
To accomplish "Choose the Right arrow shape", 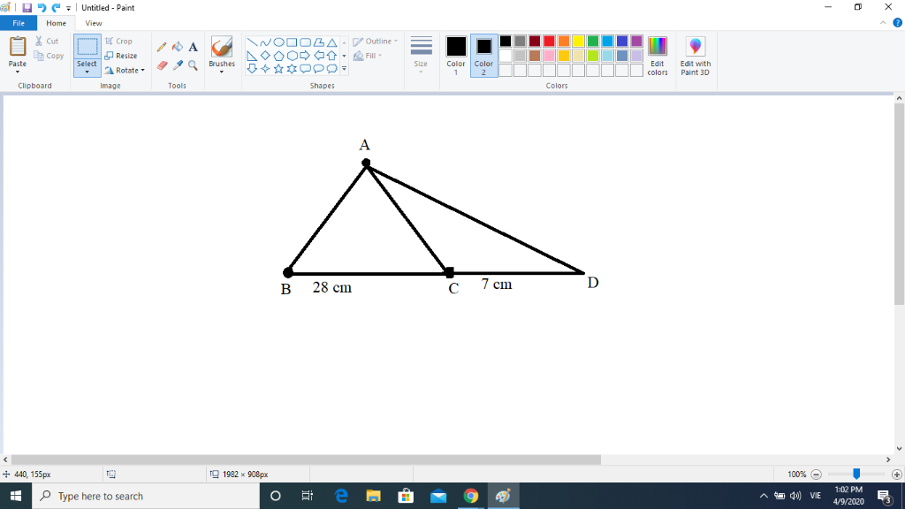I will coord(305,56).
